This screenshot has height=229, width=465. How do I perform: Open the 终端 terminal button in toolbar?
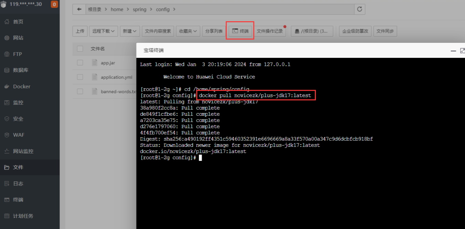click(240, 31)
